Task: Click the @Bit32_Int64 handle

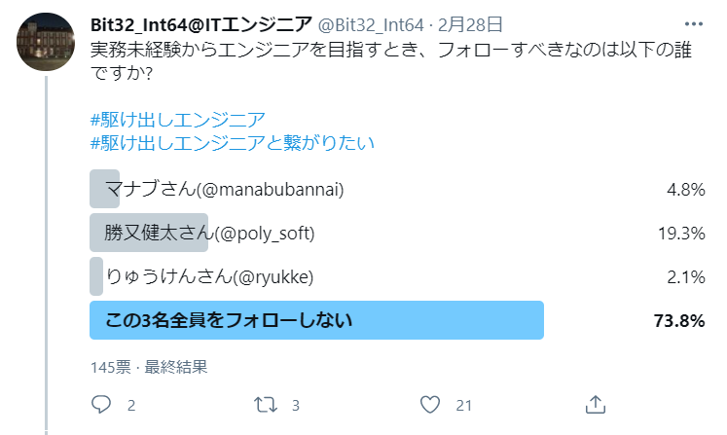Action: pyautogui.click(x=371, y=24)
